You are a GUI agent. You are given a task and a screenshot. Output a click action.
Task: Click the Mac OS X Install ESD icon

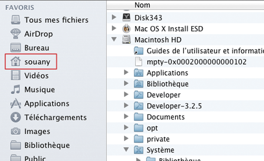coord(126,28)
